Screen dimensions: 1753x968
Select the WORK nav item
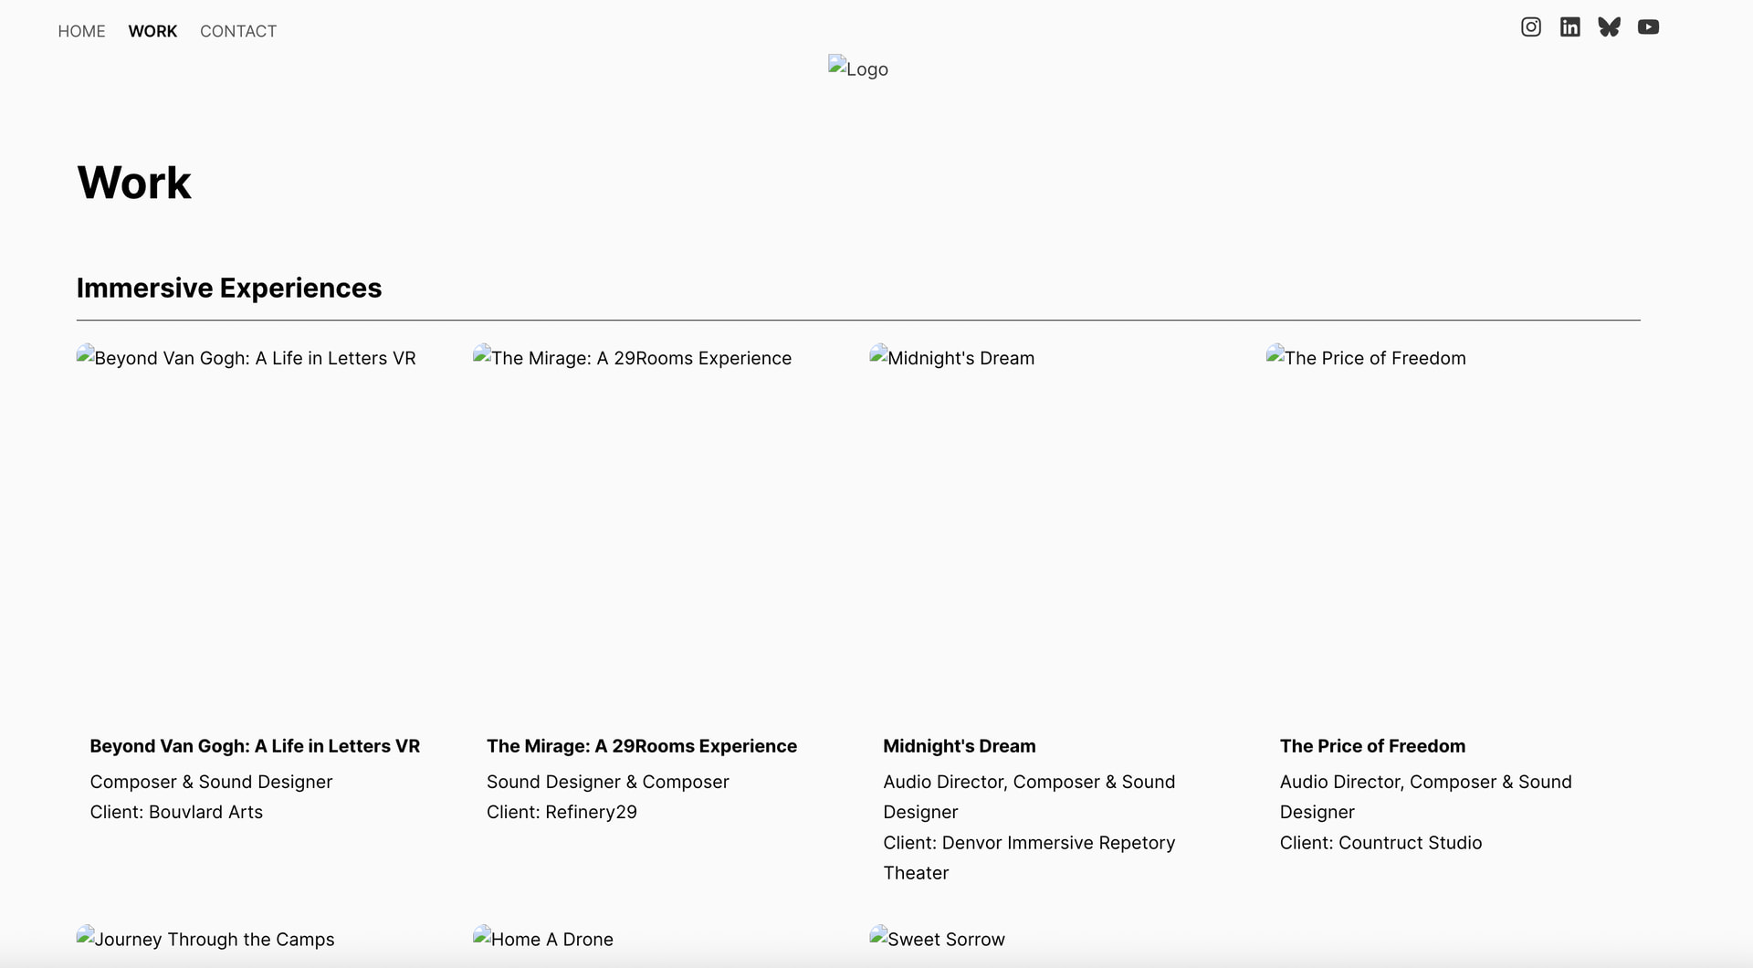click(x=152, y=31)
